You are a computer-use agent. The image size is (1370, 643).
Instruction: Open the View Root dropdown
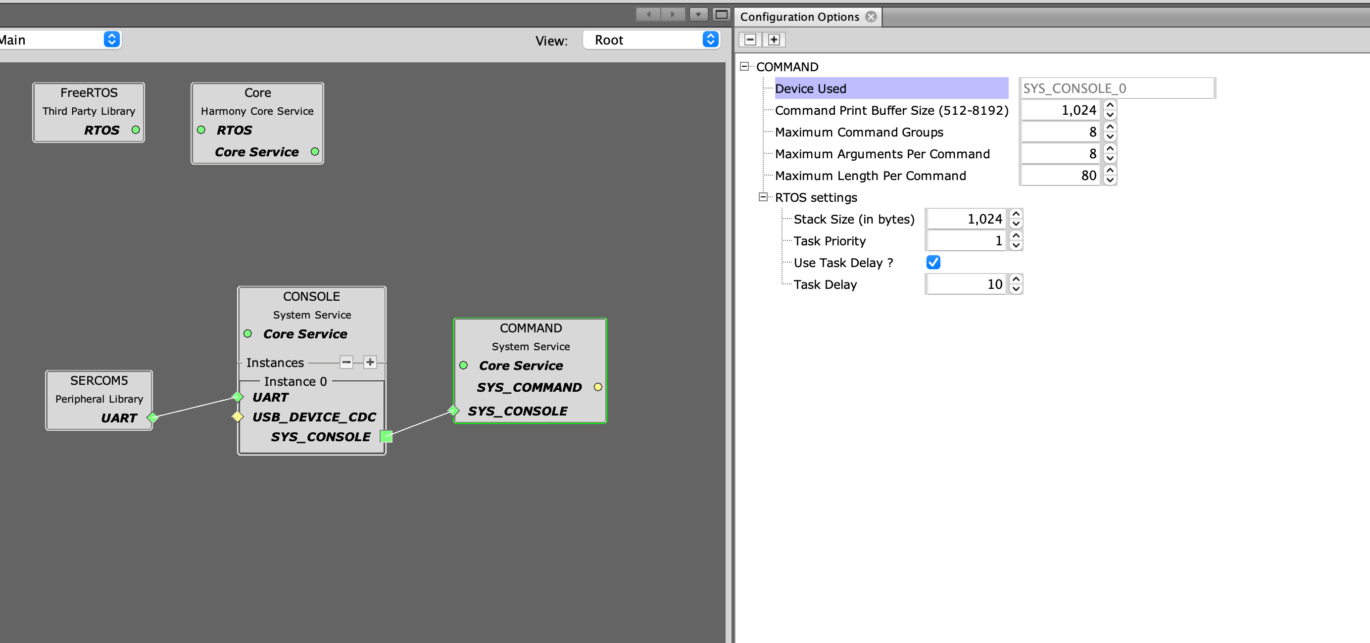[651, 40]
